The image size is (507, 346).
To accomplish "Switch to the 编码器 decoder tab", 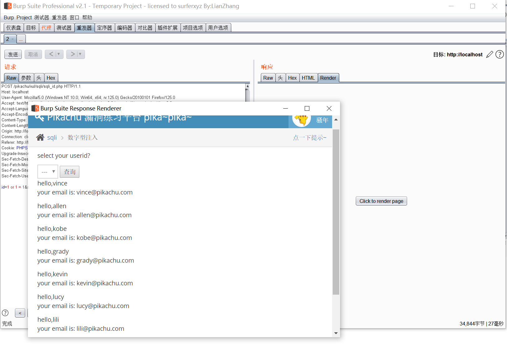I will pyautogui.click(x=125, y=28).
